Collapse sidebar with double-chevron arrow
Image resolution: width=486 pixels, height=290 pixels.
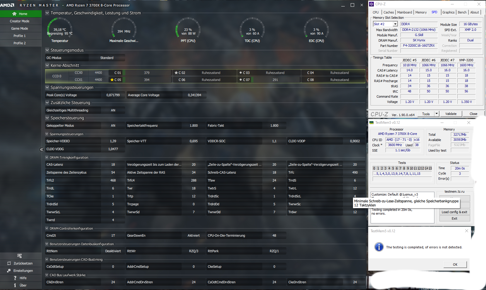click(41, 150)
